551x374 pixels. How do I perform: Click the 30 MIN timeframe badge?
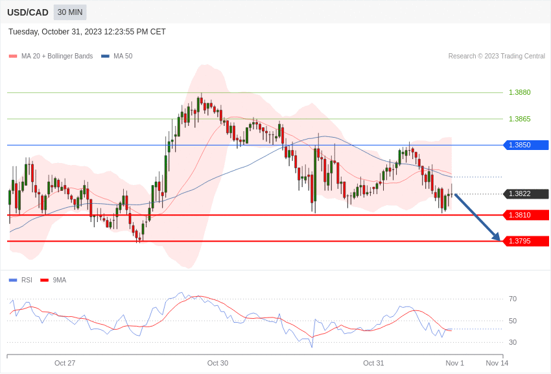click(x=70, y=12)
